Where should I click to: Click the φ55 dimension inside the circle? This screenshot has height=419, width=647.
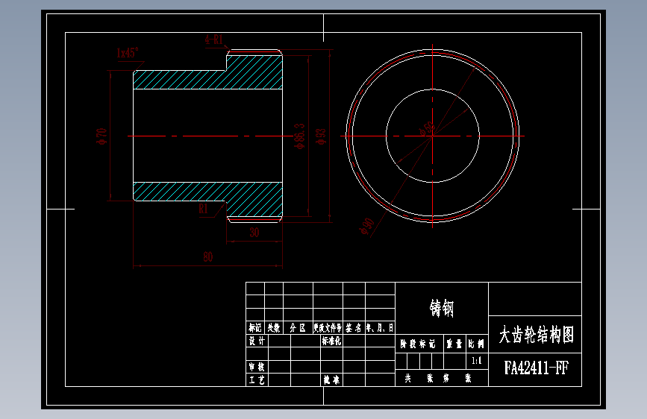[427, 129]
